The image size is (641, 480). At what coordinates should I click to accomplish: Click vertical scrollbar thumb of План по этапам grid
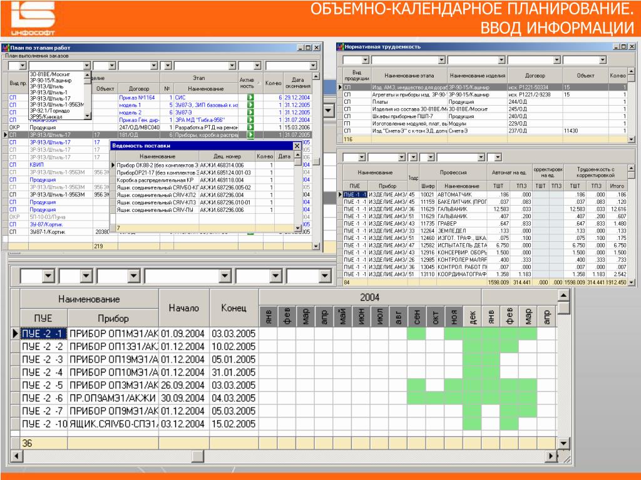click(316, 161)
